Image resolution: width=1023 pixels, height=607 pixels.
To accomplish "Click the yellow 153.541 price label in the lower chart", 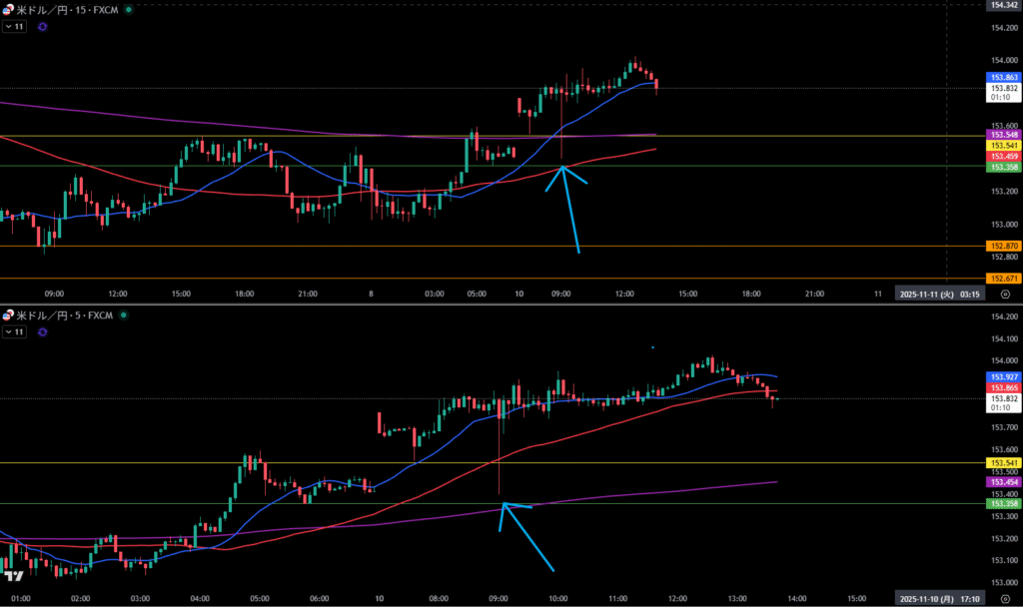I will coord(1002,463).
